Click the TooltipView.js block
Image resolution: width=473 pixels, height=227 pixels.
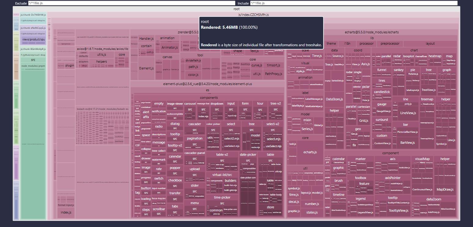398,210
